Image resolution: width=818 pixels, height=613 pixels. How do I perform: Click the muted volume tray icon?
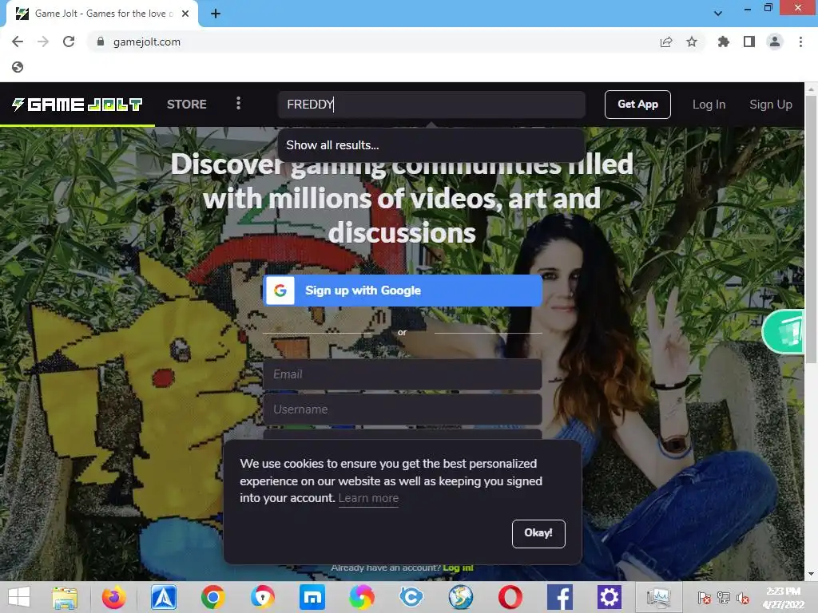[x=742, y=598]
